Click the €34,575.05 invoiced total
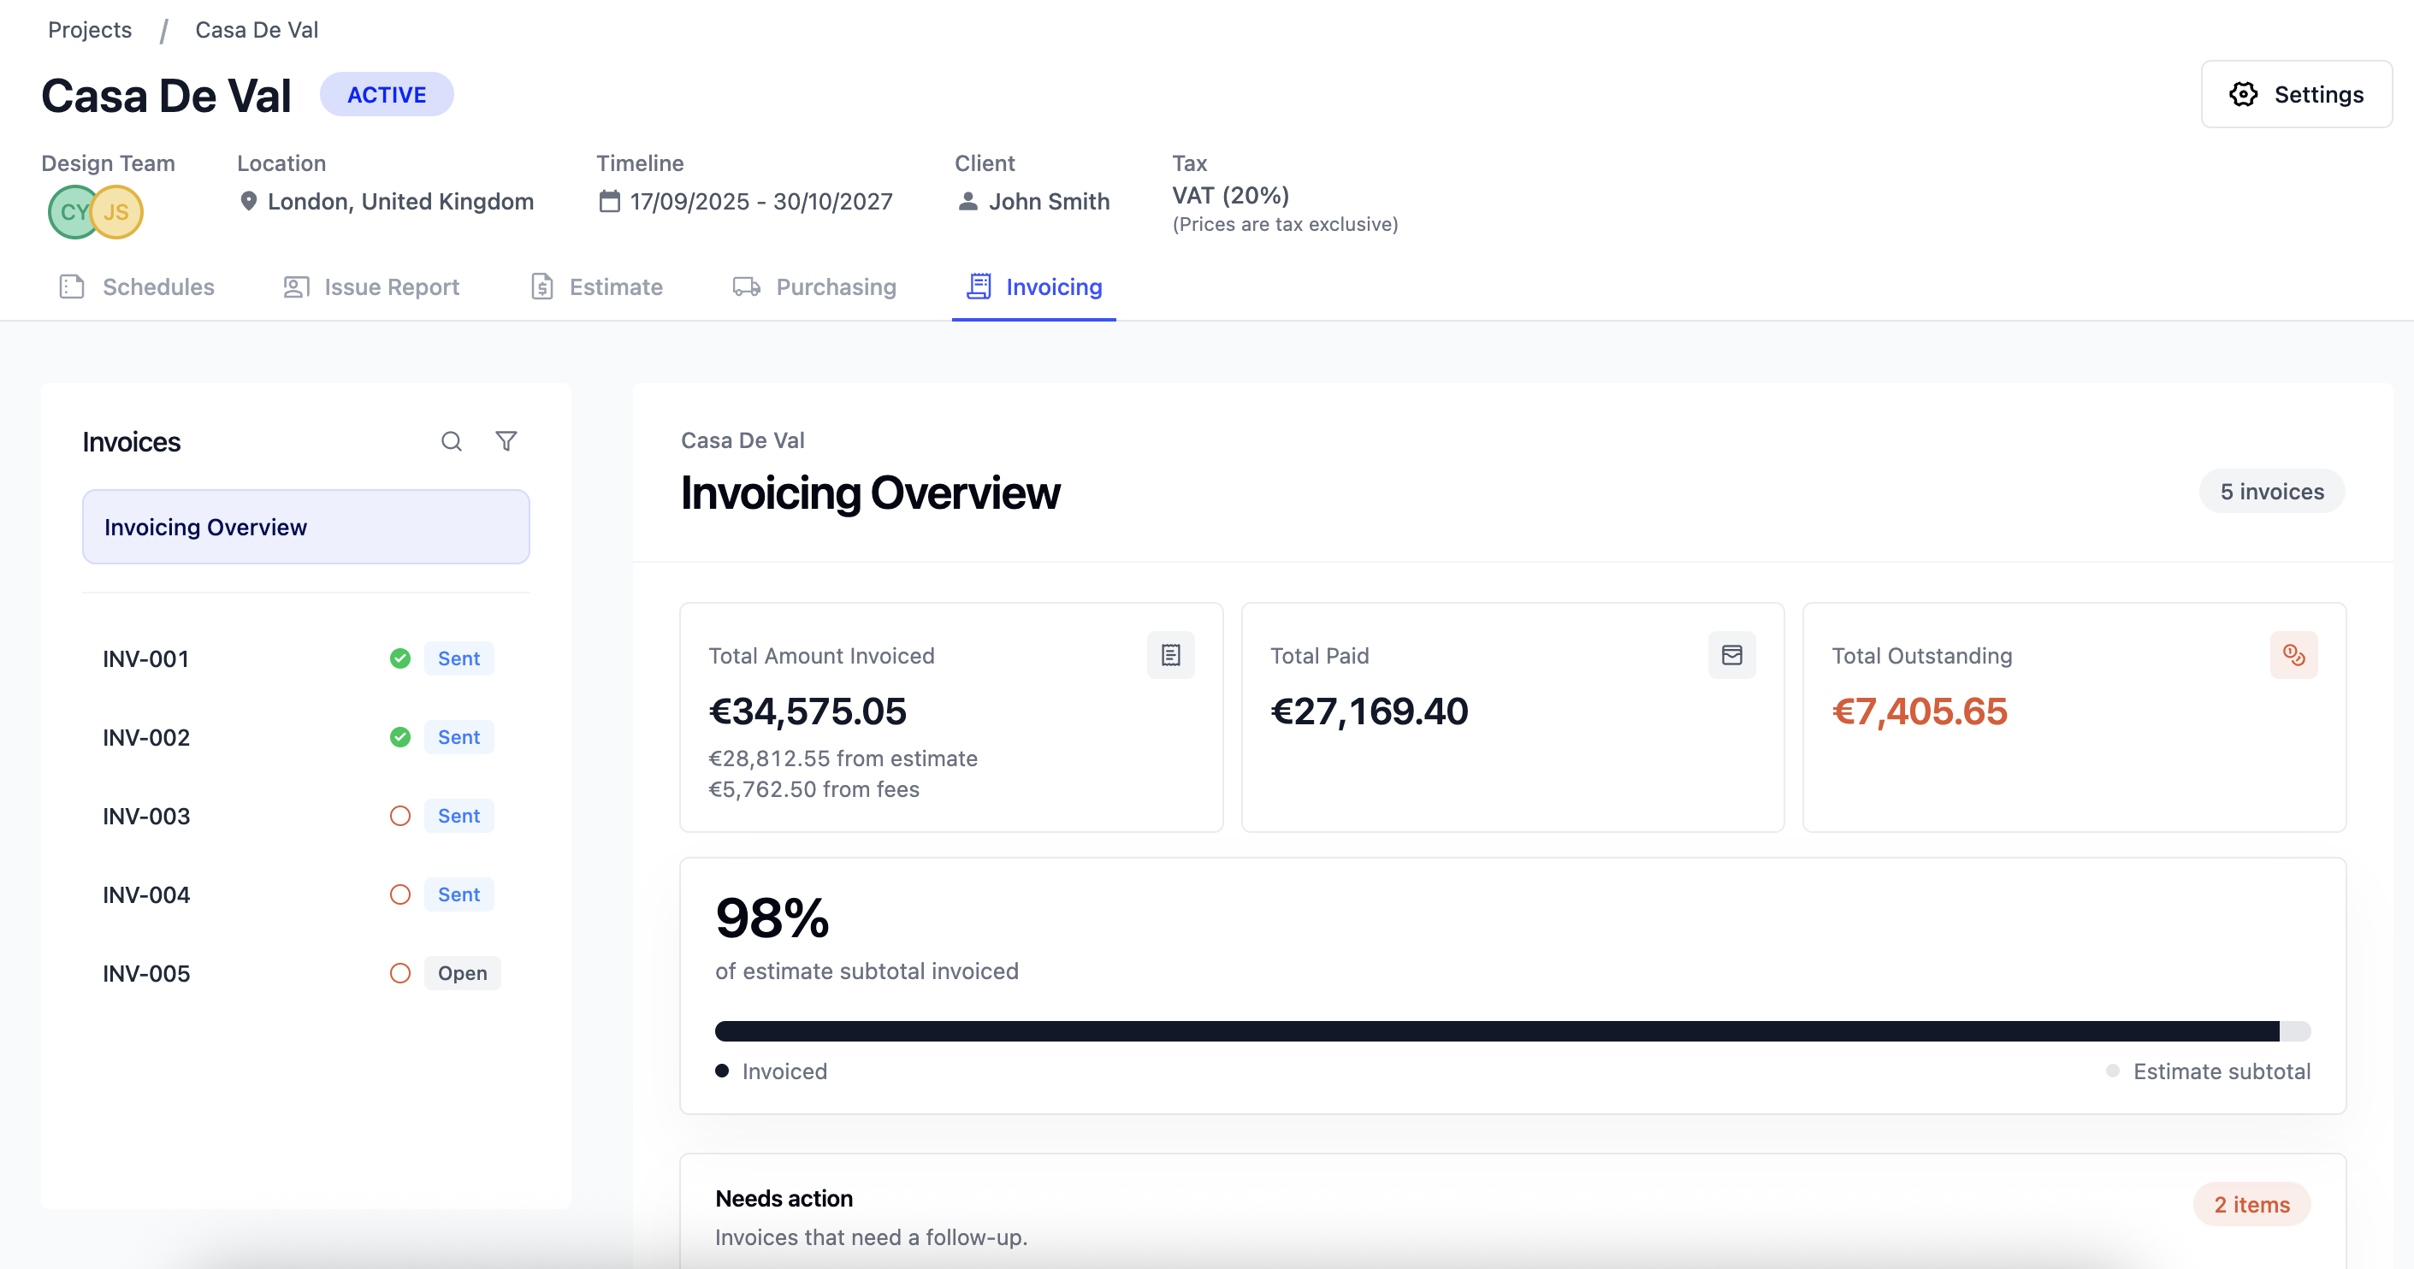The width and height of the screenshot is (2414, 1269). coord(808,711)
